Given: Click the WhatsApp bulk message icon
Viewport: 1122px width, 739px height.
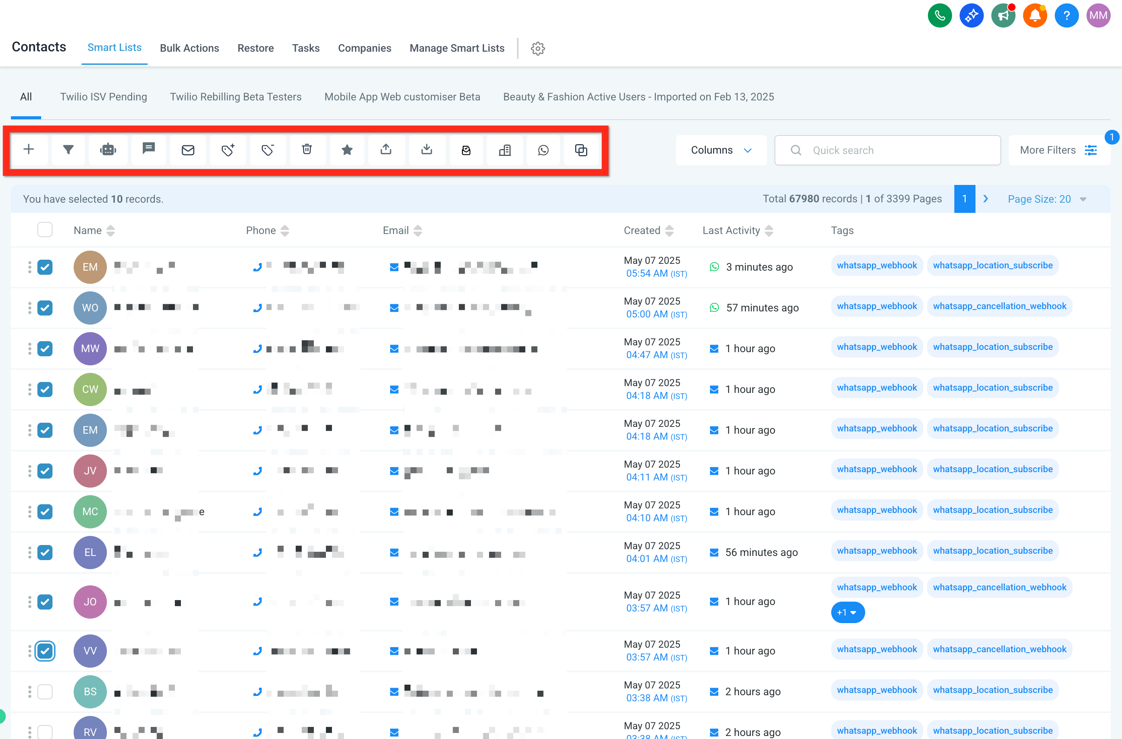Looking at the screenshot, I should pos(543,150).
